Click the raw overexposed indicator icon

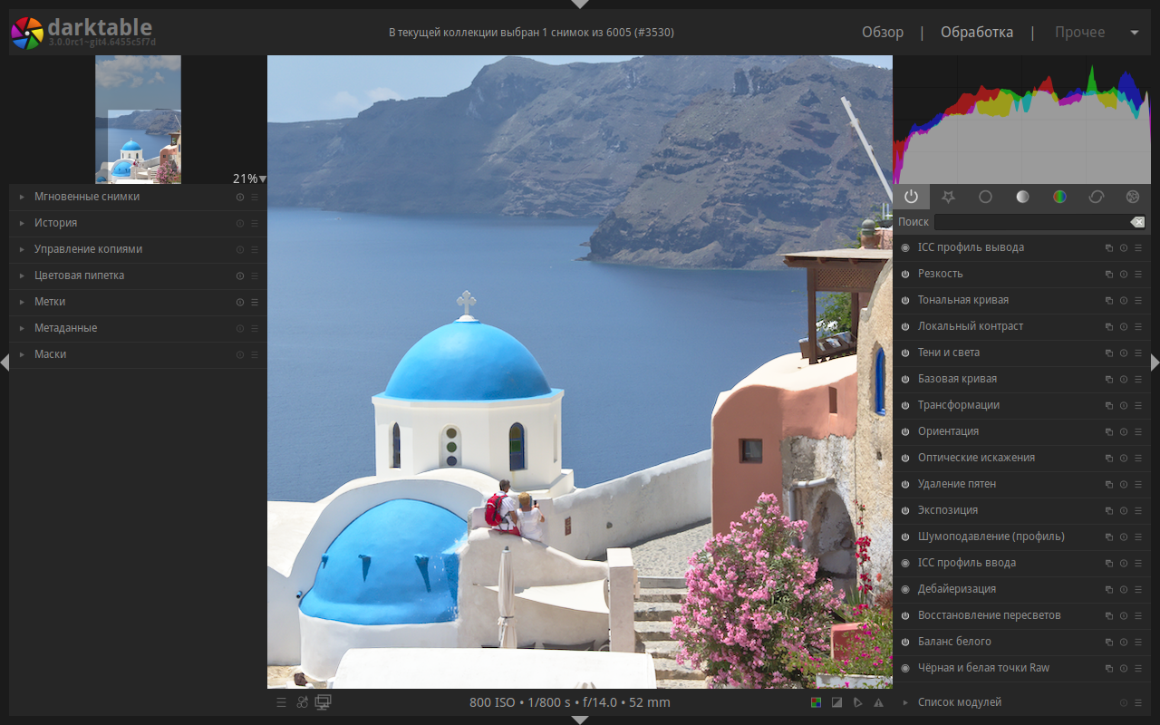(816, 702)
